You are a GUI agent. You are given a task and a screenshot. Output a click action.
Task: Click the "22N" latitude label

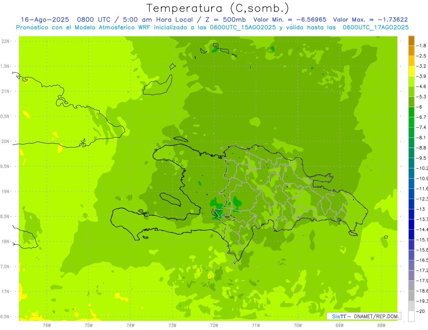click(x=5, y=41)
